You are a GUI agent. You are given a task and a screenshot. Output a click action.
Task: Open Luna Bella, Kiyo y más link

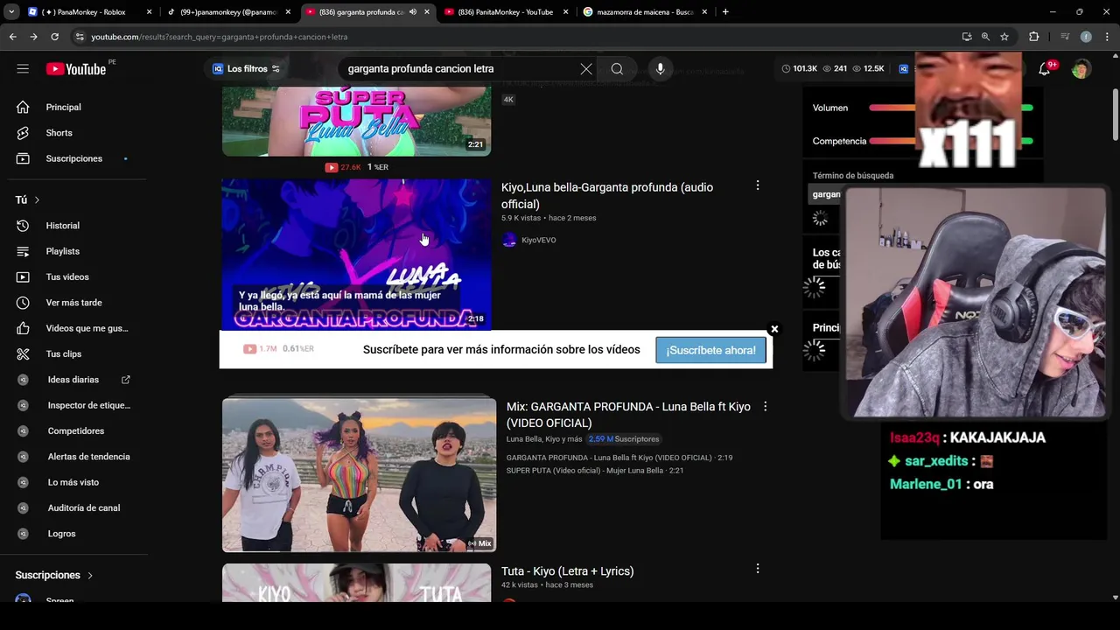(544, 439)
